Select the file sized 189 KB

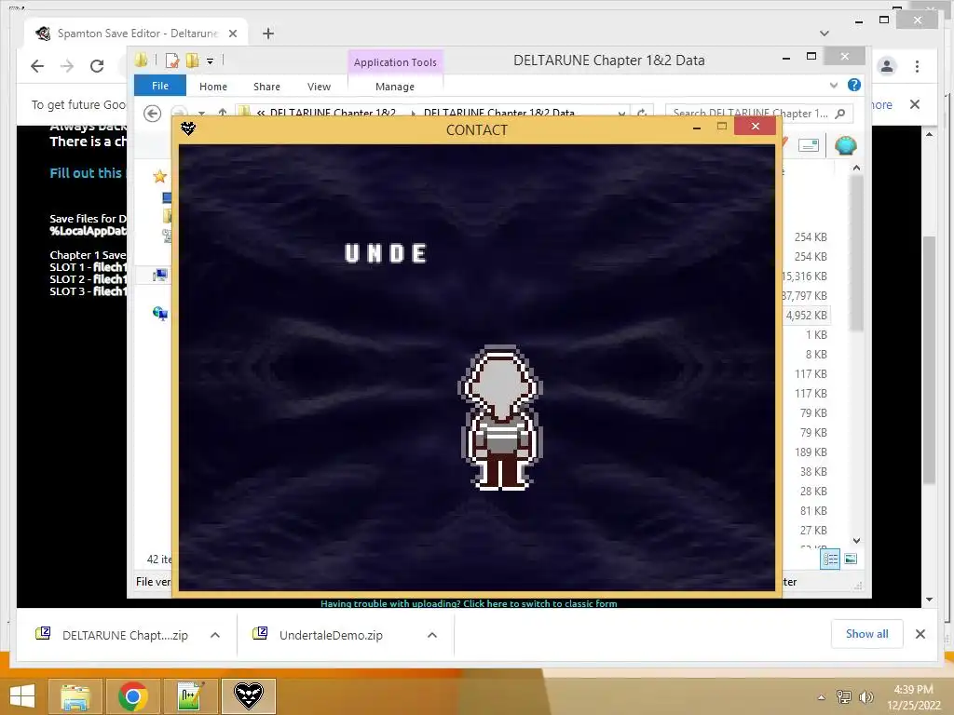pos(811,452)
